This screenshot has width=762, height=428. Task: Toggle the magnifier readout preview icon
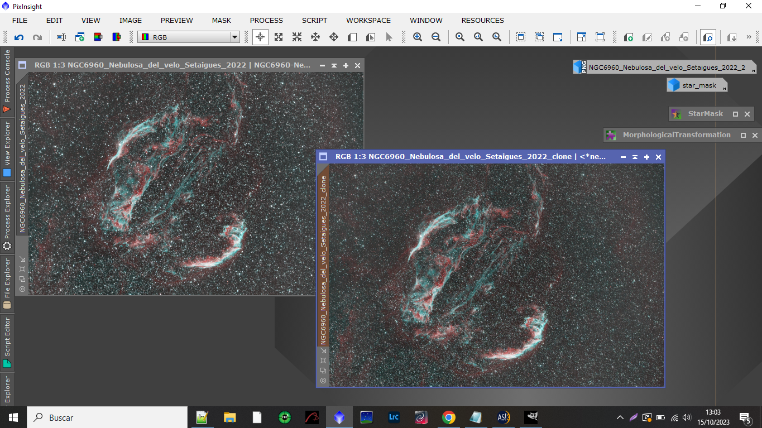pos(708,37)
